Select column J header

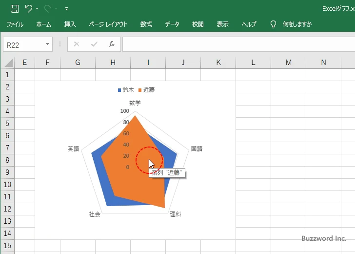point(183,63)
